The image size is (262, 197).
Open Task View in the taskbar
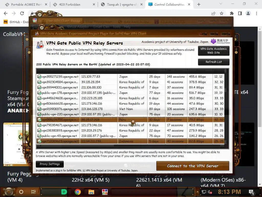pyautogui.click(x=34, y=192)
